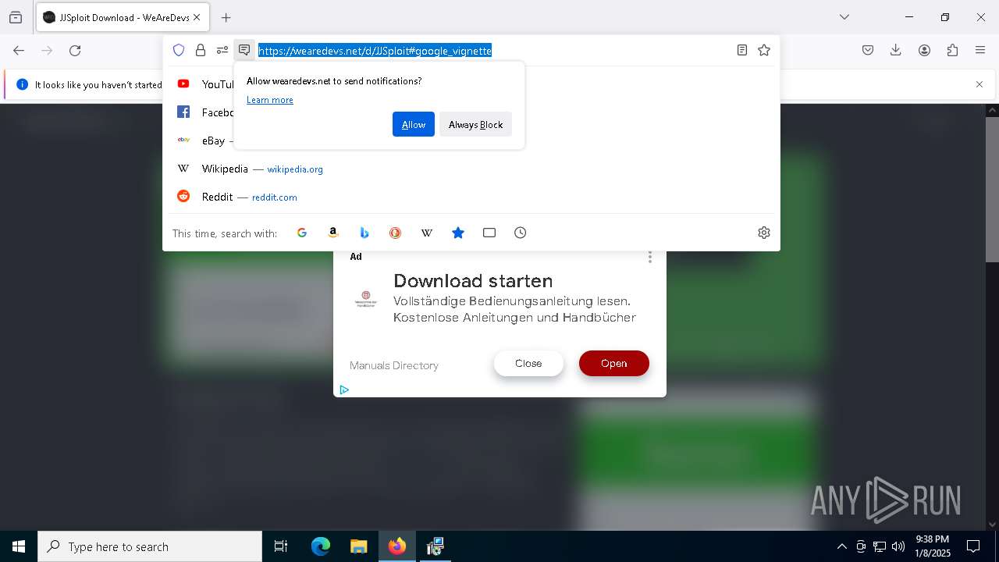This screenshot has width=999, height=562.
Task: Search with Google this time
Action: pyautogui.click(x=302, y=233)
